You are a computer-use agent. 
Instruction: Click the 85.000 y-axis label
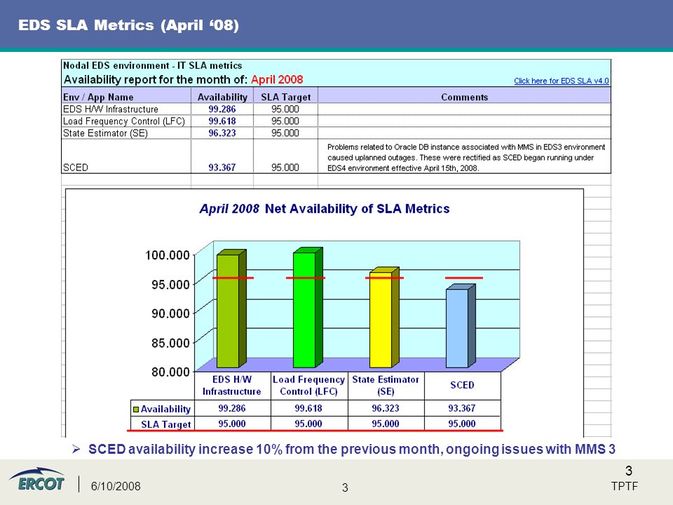click(170, 343)
